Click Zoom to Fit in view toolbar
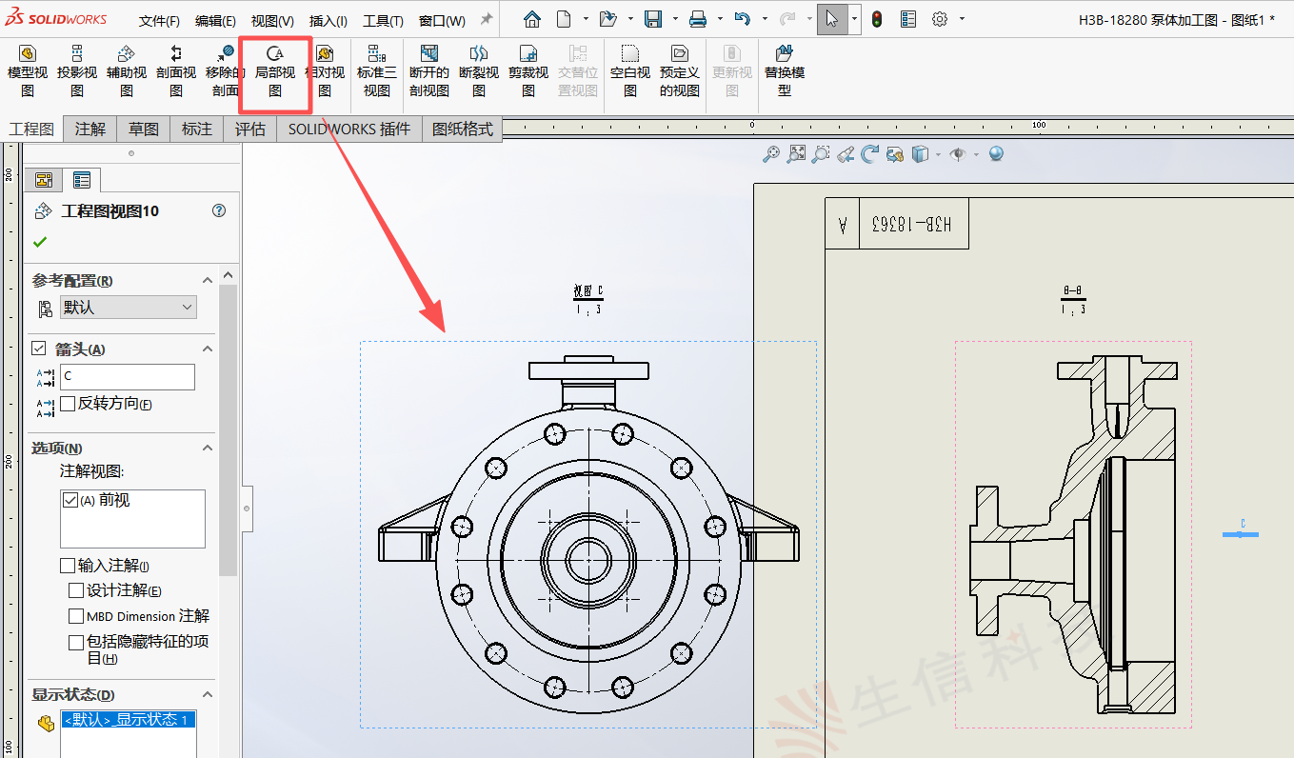1294x758 pixels. tap(796, 153)
